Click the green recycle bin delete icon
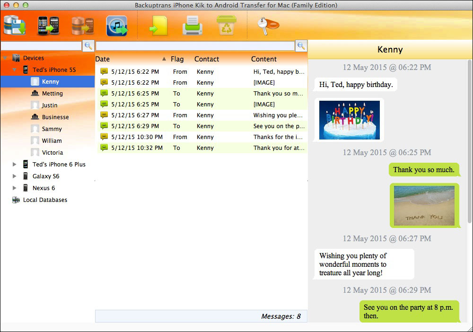 [226, 26]
